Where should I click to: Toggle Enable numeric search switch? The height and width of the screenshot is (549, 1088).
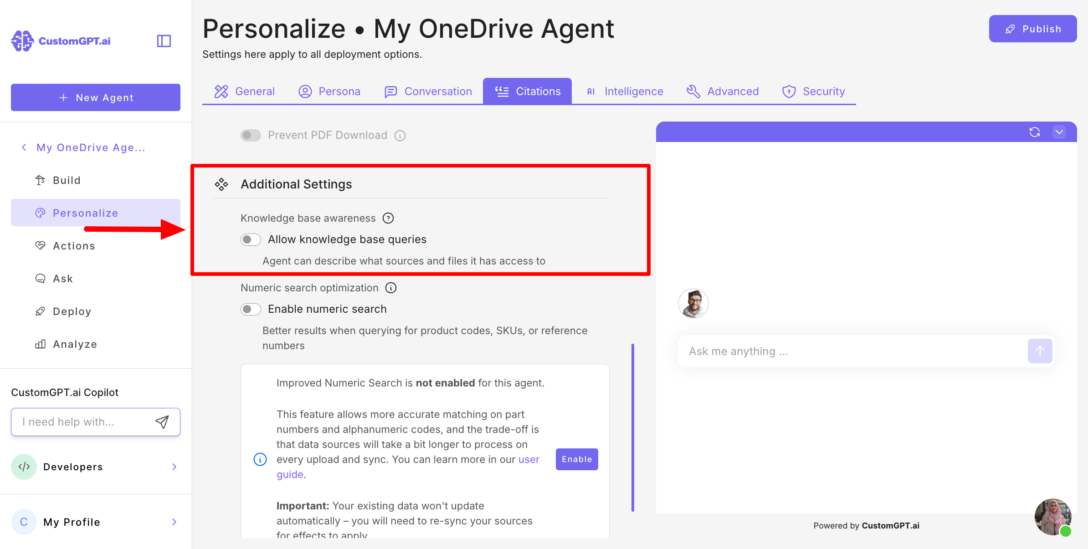(251, 309)
